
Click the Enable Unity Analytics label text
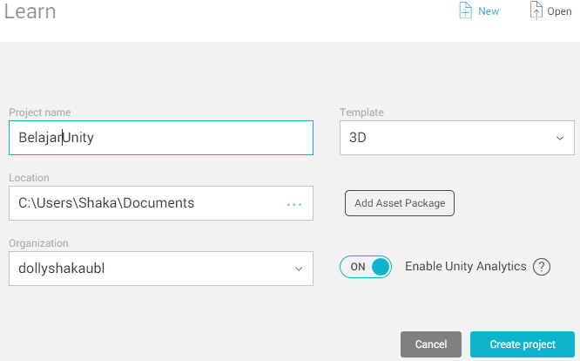point(465,266)
